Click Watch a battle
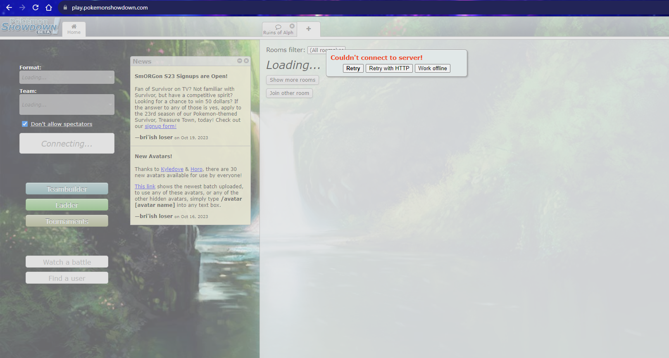This screenshot has width=669, height=358. coord(67,262)
